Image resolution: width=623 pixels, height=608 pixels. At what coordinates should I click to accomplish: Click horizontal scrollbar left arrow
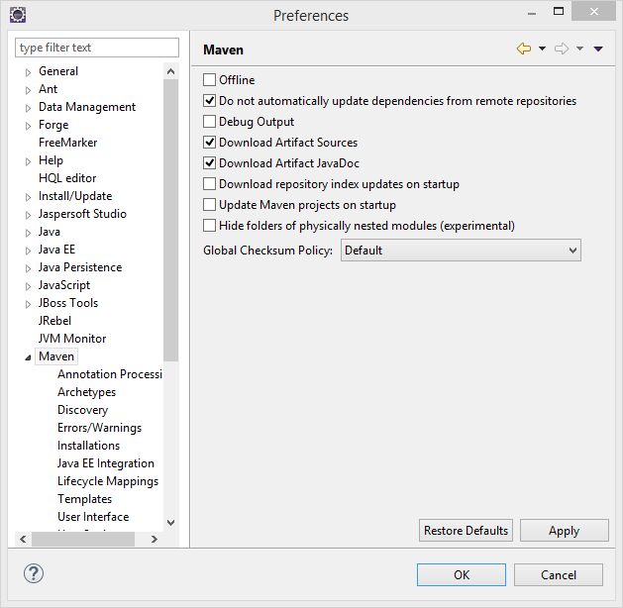23,539
